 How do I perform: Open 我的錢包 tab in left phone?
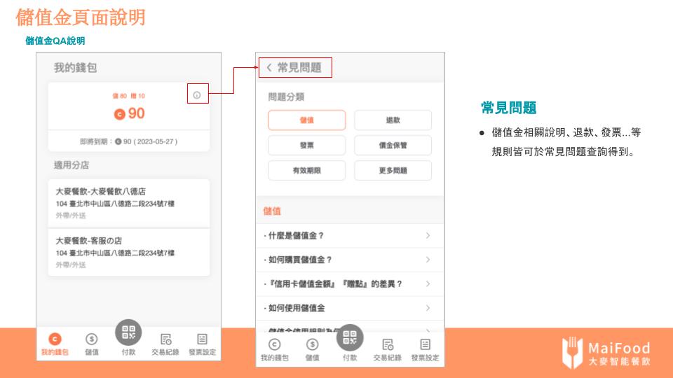[55, 344]
